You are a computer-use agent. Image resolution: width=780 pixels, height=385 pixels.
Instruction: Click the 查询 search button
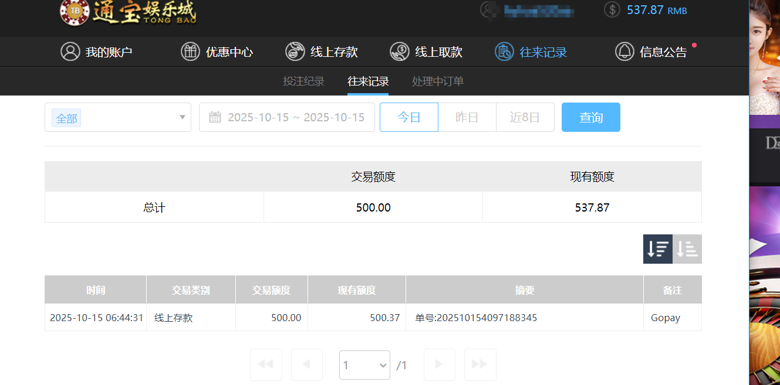(590, 117)
